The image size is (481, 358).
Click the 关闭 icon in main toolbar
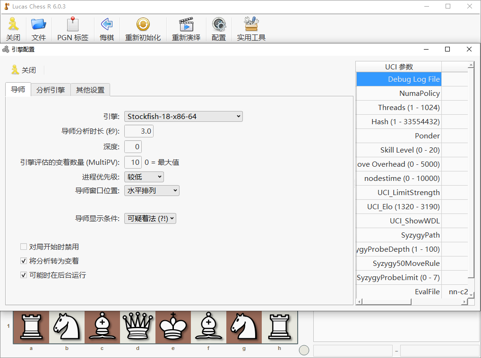coord(13,25)
